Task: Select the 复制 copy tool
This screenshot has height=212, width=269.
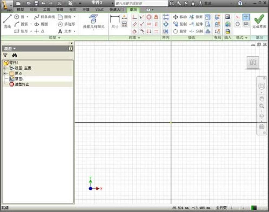Action: click(x=180, y=24)
